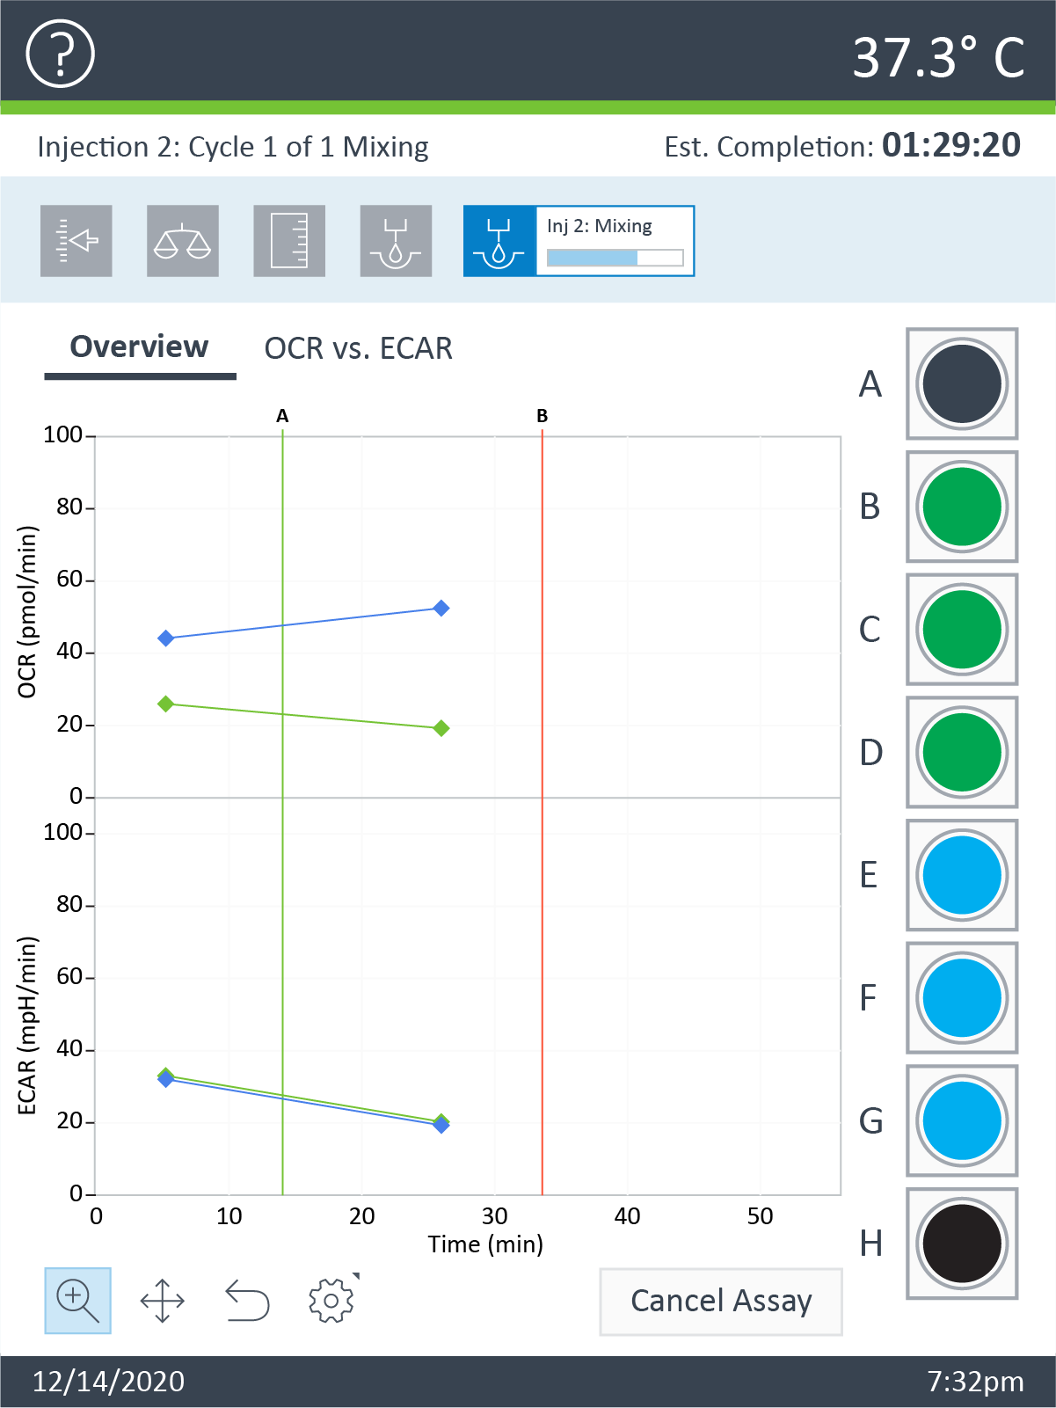Screen dimensions: 1056x1408
Task: Switch to the Overview tab
Action: [x=140, y=347]
